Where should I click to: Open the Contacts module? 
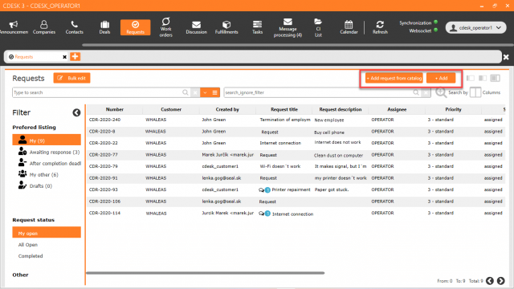74,27
